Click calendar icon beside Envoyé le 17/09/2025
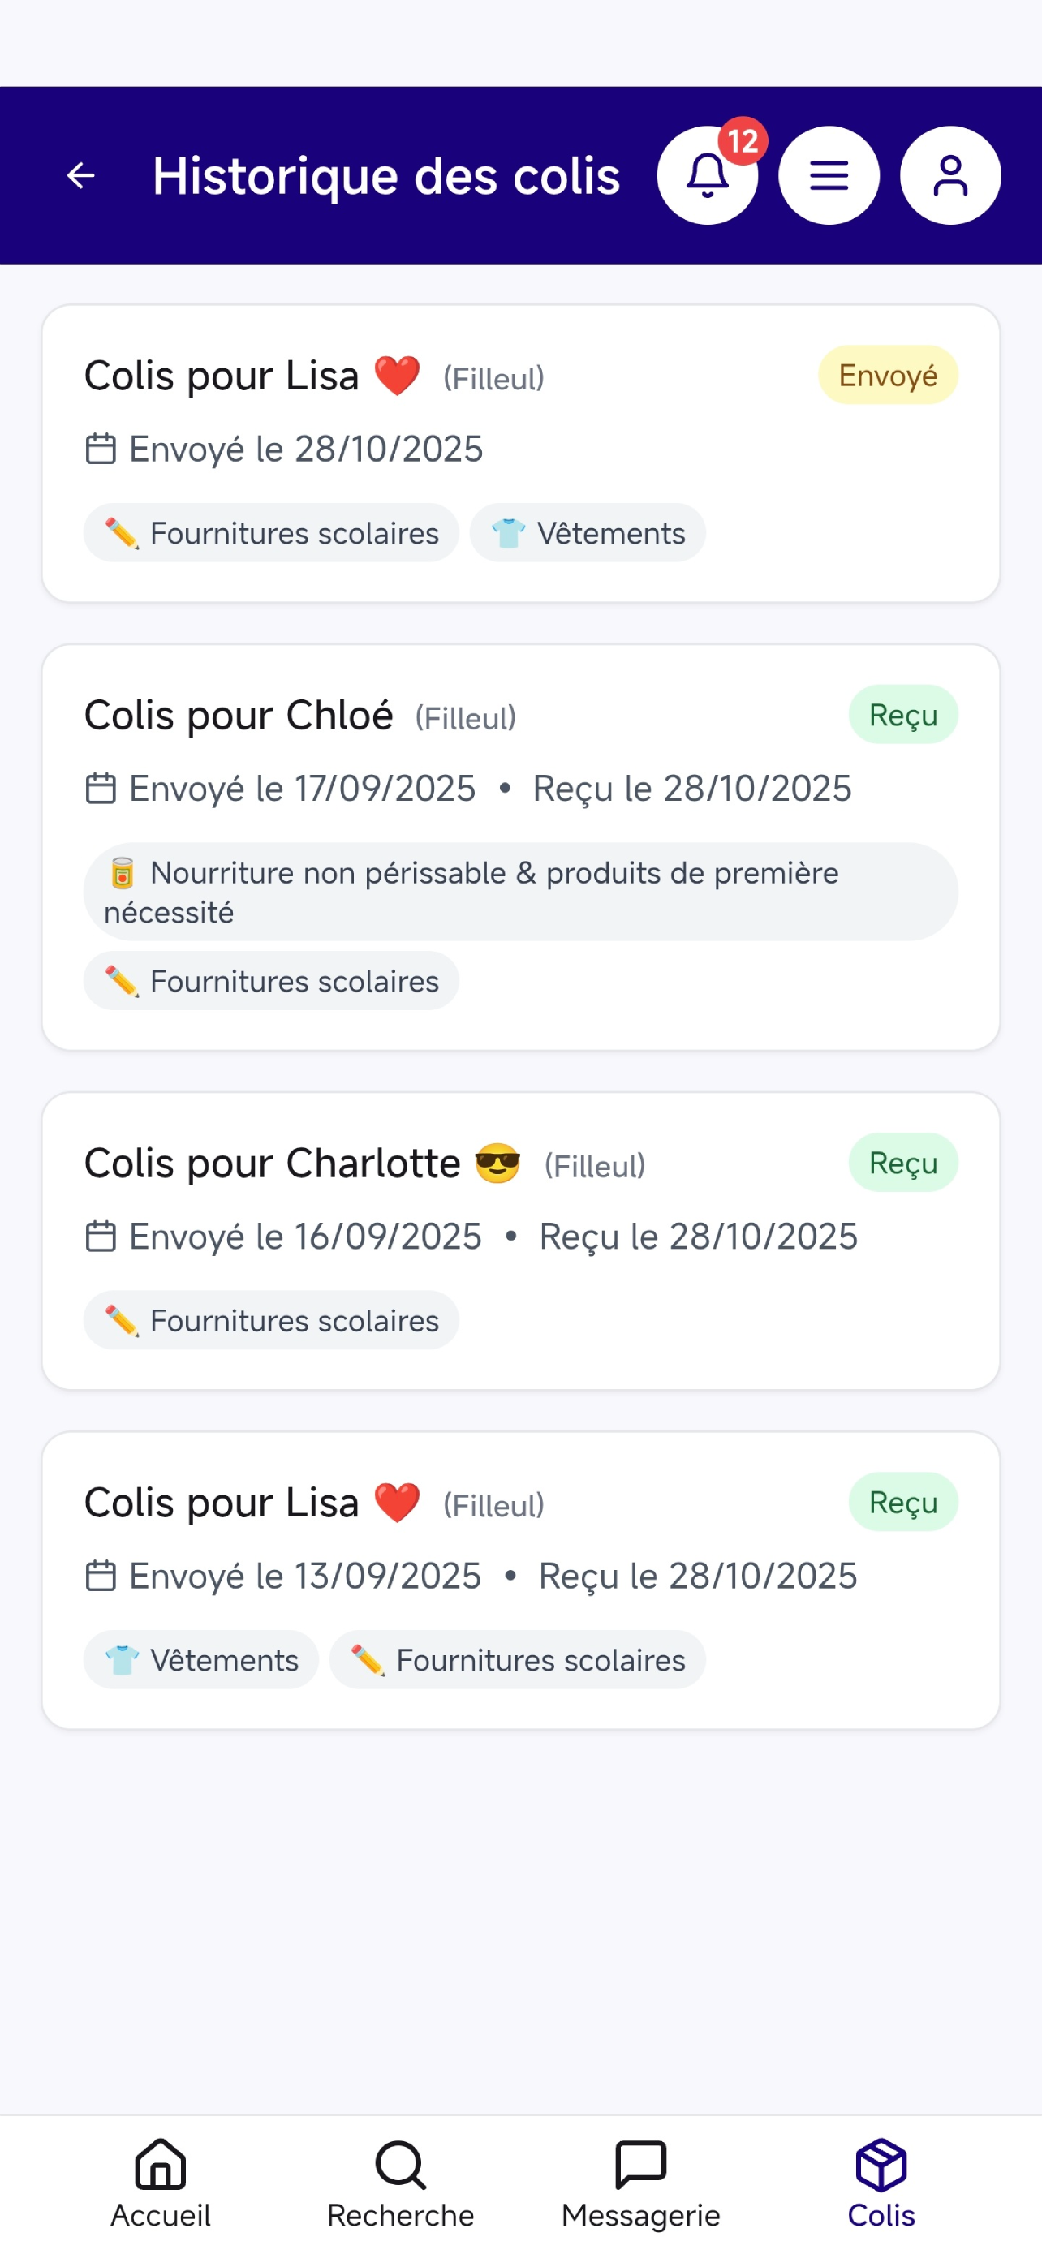Image resolution: width=1042 pixels, height=2254 pixels. (x=101, y=789)
